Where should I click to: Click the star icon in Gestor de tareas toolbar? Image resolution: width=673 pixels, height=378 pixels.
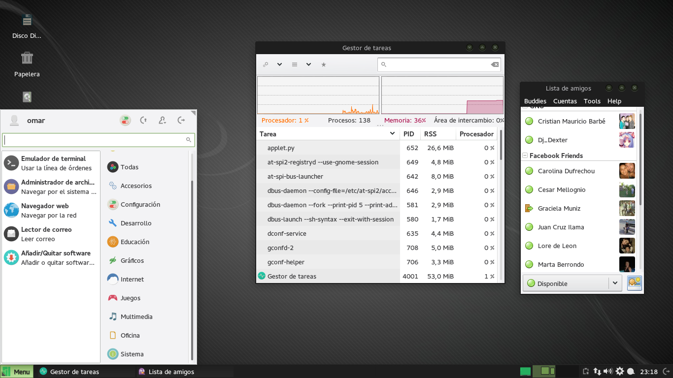324,64
